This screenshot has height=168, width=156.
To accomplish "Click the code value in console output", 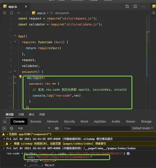I will [x=64, y=157].
